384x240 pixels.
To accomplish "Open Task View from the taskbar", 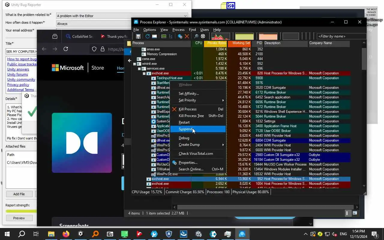I will [x=36, y=234].
